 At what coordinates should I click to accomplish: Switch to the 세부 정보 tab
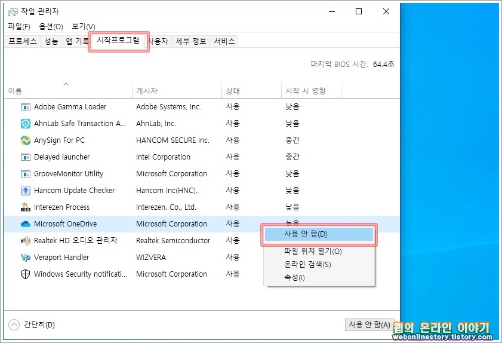click(x=191, y=41)
